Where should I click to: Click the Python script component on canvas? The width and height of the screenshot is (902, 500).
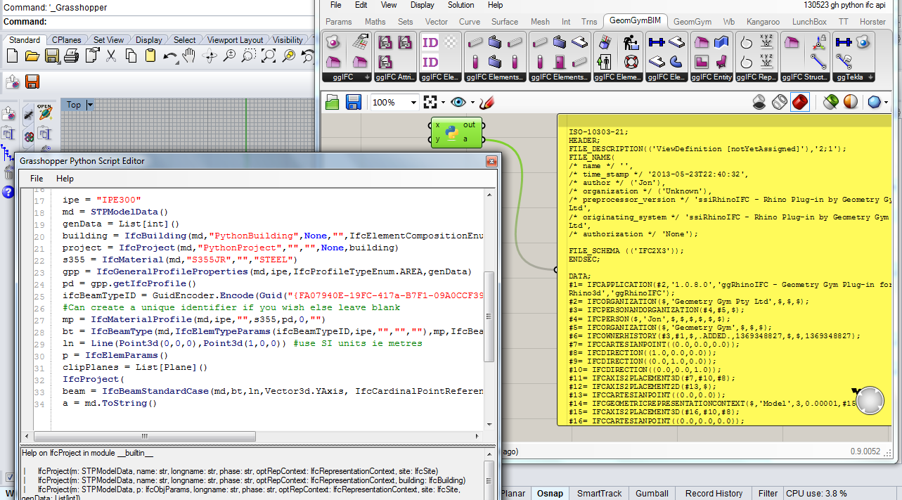[x=451, y=132]
